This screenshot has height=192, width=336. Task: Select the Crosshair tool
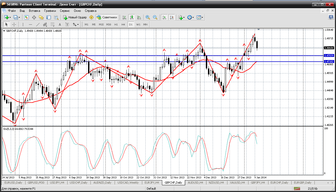coord(14,24)
